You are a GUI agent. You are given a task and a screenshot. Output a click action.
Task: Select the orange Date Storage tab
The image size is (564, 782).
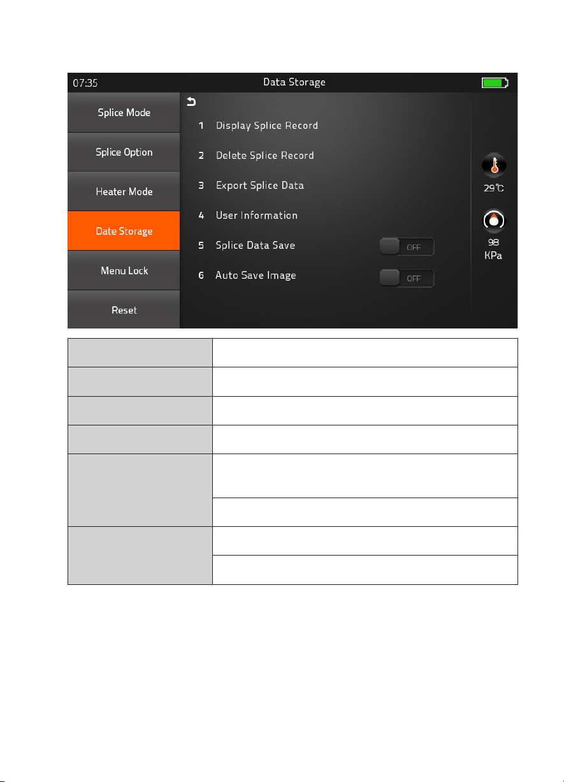pos(124,231)
